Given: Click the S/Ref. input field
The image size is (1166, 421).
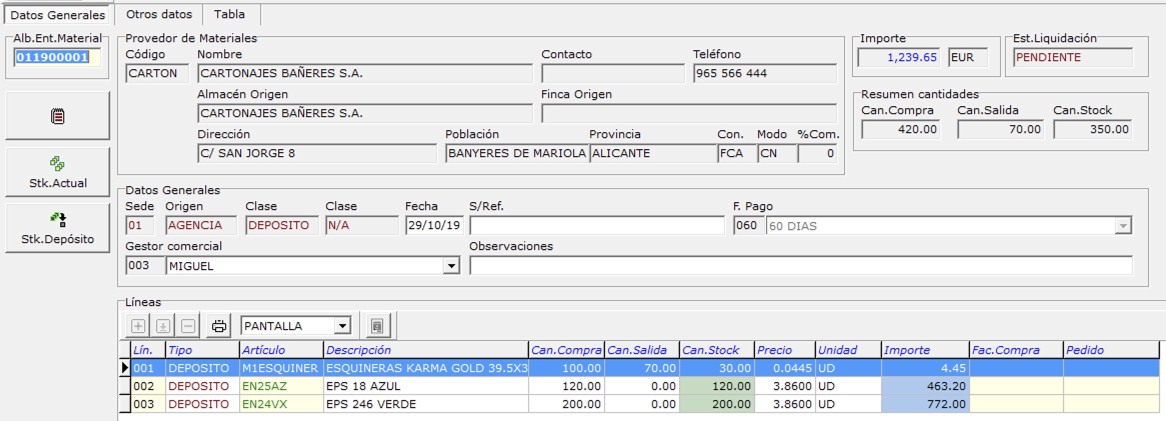Looking at the screenshot, I should (596, 225).
